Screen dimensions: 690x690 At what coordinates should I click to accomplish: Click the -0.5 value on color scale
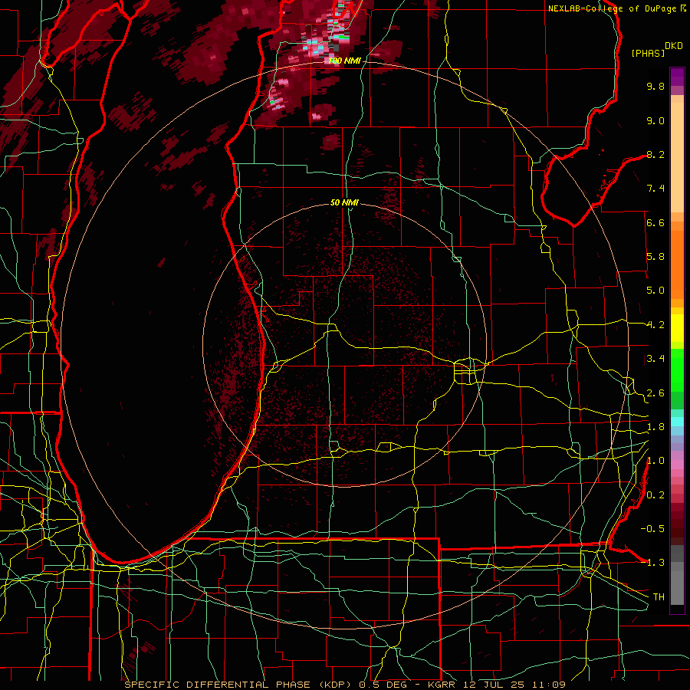pos(652,528)
